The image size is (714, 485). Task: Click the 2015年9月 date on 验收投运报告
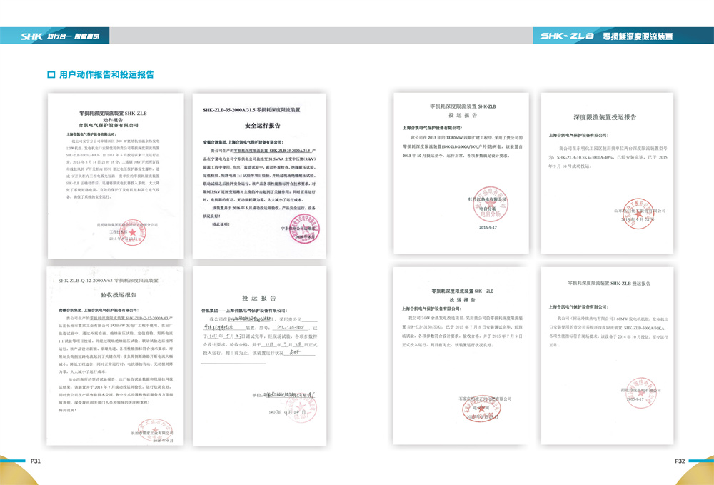(163, 441)
